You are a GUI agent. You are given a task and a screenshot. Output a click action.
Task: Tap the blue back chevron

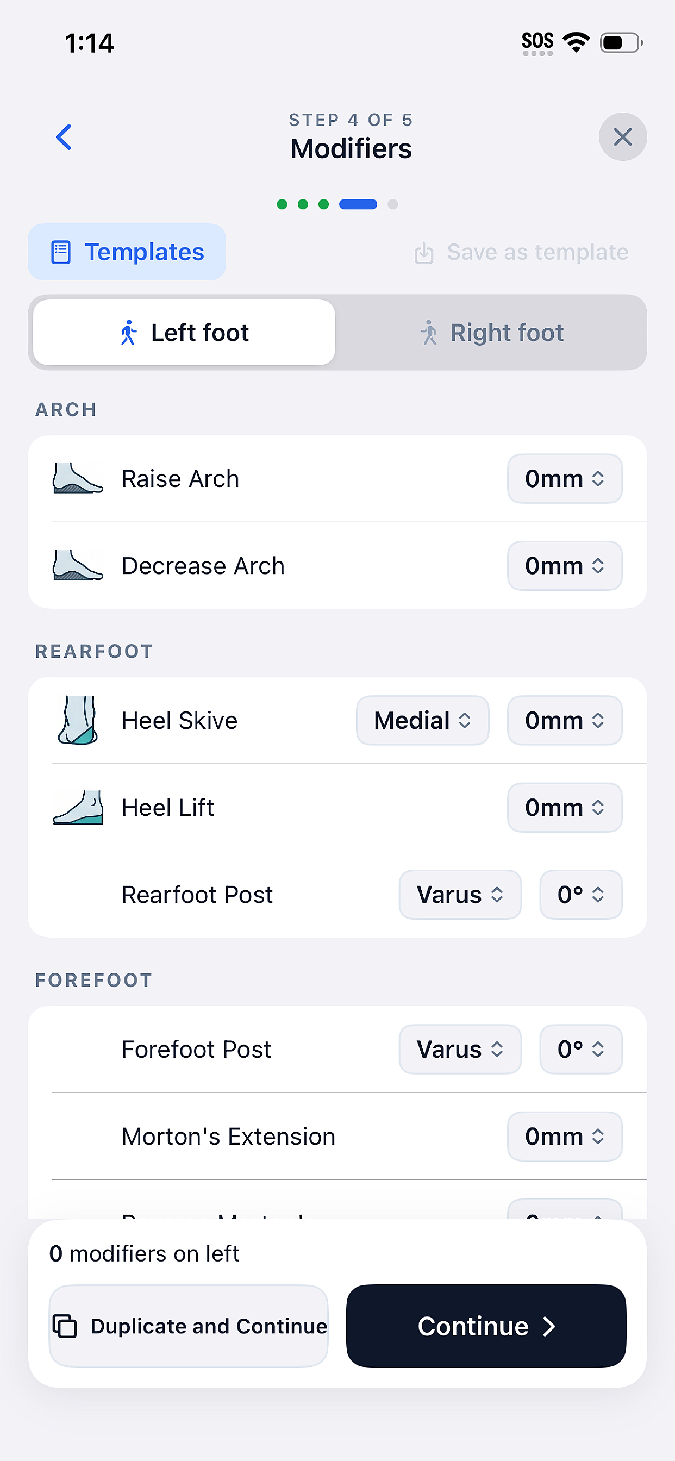click(x=64, y=138)
